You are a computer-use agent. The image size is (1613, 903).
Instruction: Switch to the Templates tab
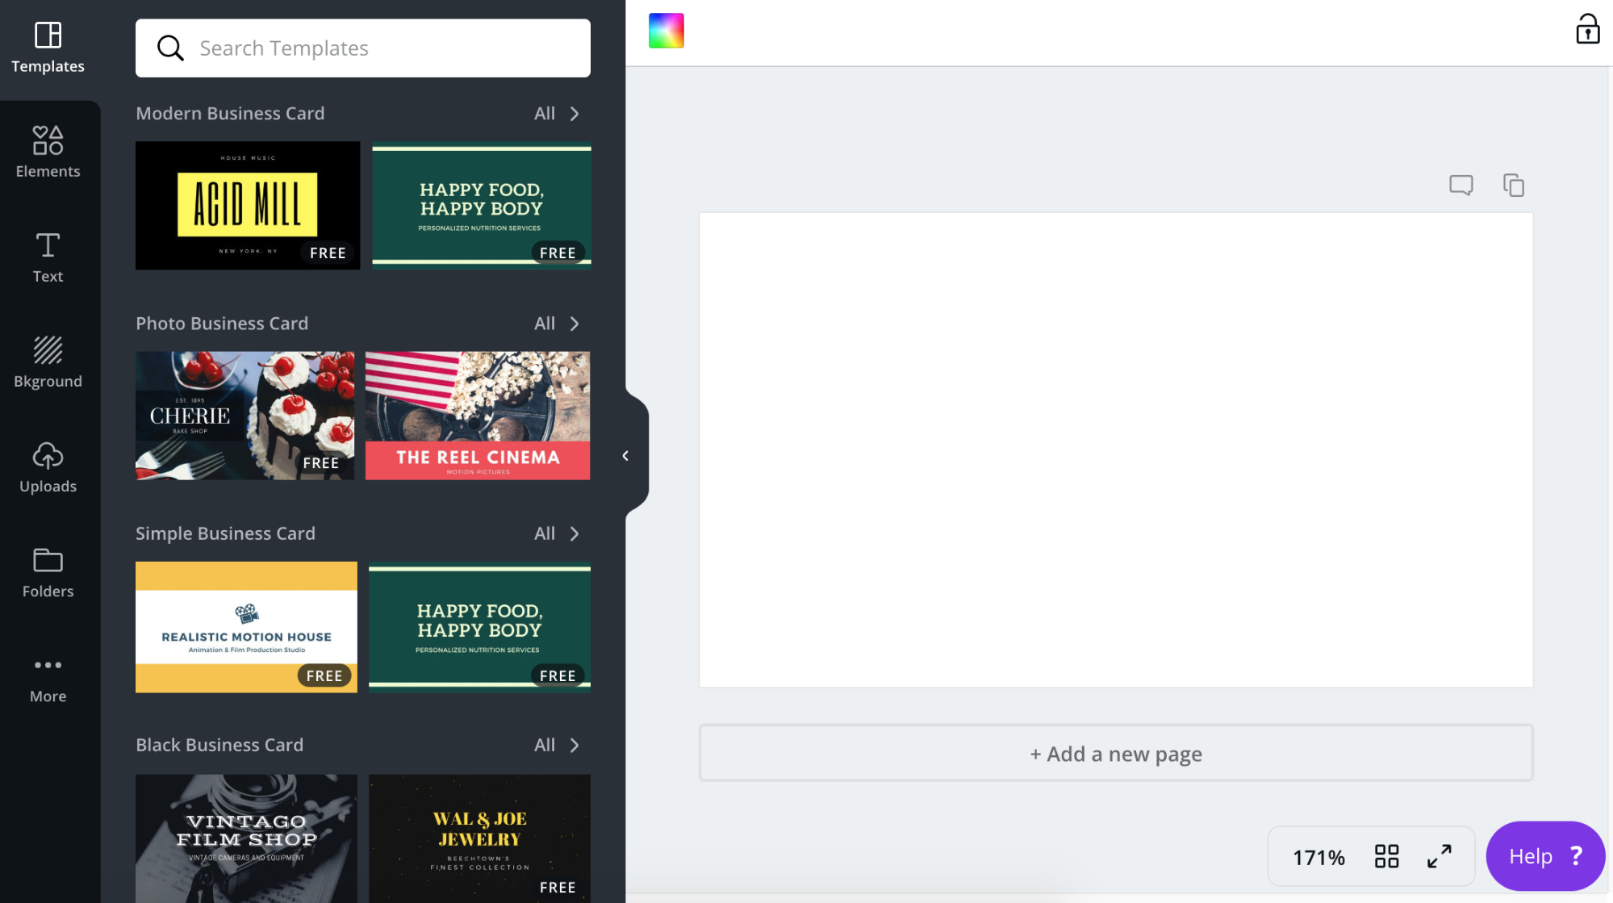point(48,47)
